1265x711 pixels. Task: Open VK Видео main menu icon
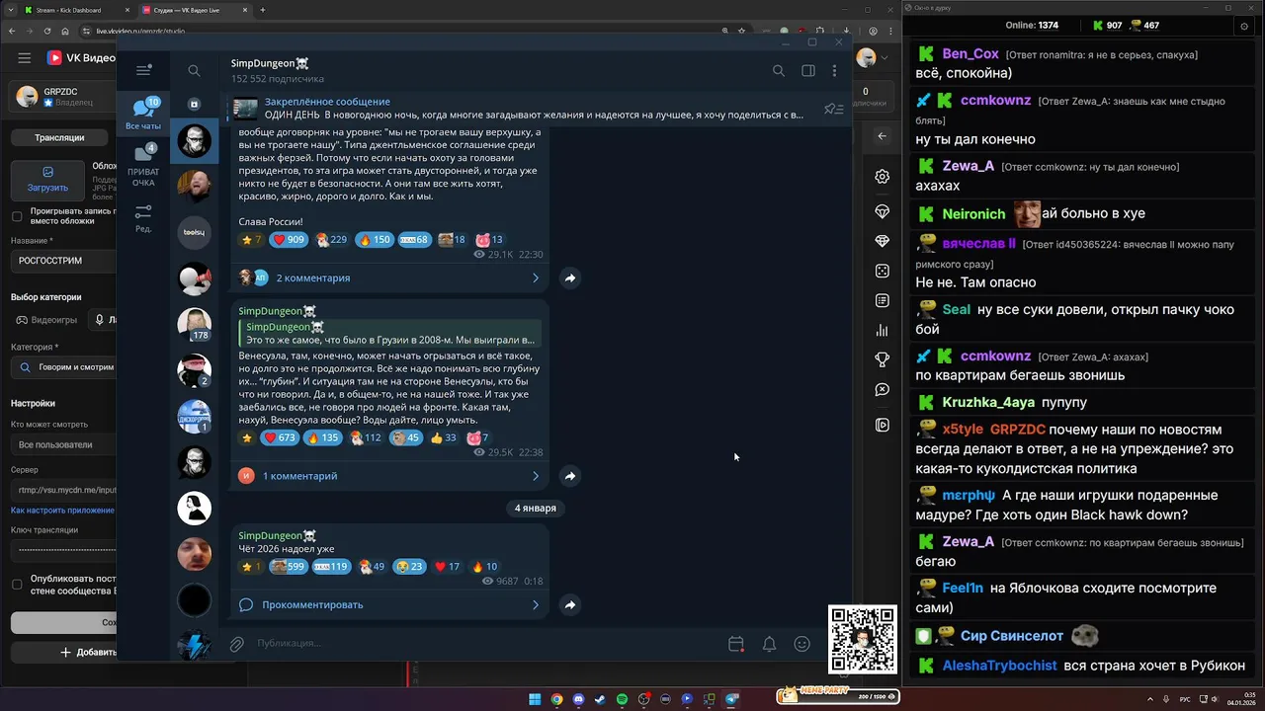pos(25,58)
